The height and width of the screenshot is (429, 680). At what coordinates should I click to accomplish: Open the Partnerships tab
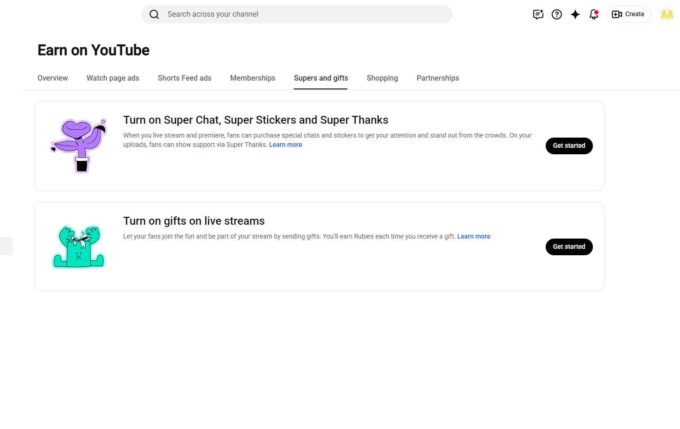(x=438, y=78)
